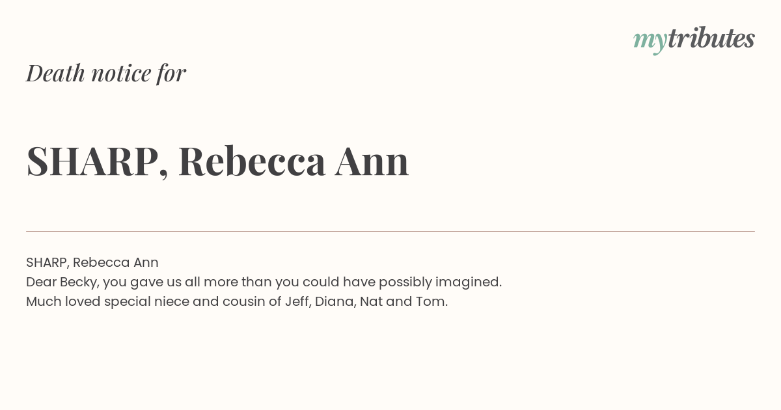Click the "Dear Becky" sentence

pyautogui.click(x=264, y=282)
